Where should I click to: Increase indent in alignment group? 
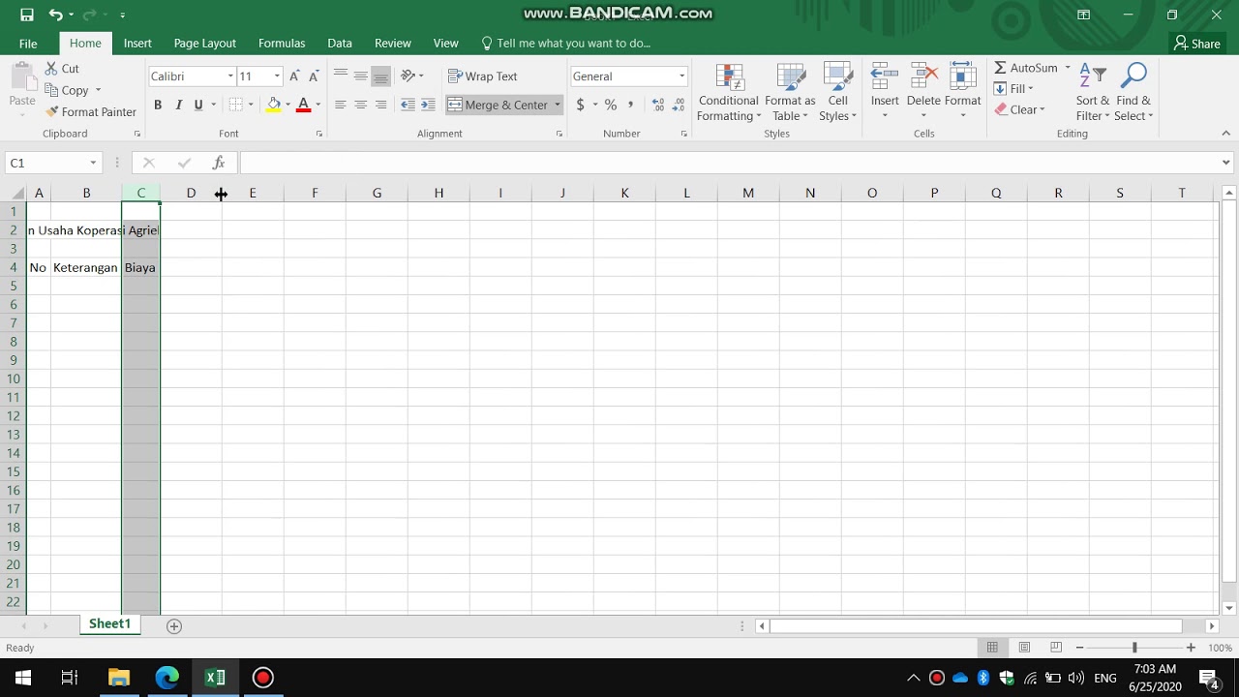tap(428, 105)
